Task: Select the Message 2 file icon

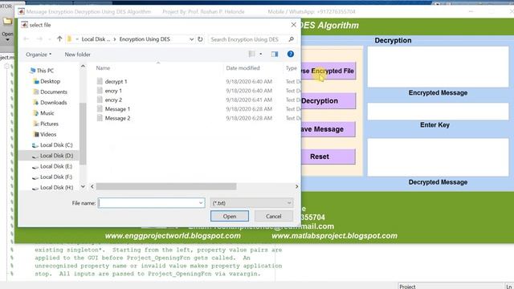Action: 100,118
